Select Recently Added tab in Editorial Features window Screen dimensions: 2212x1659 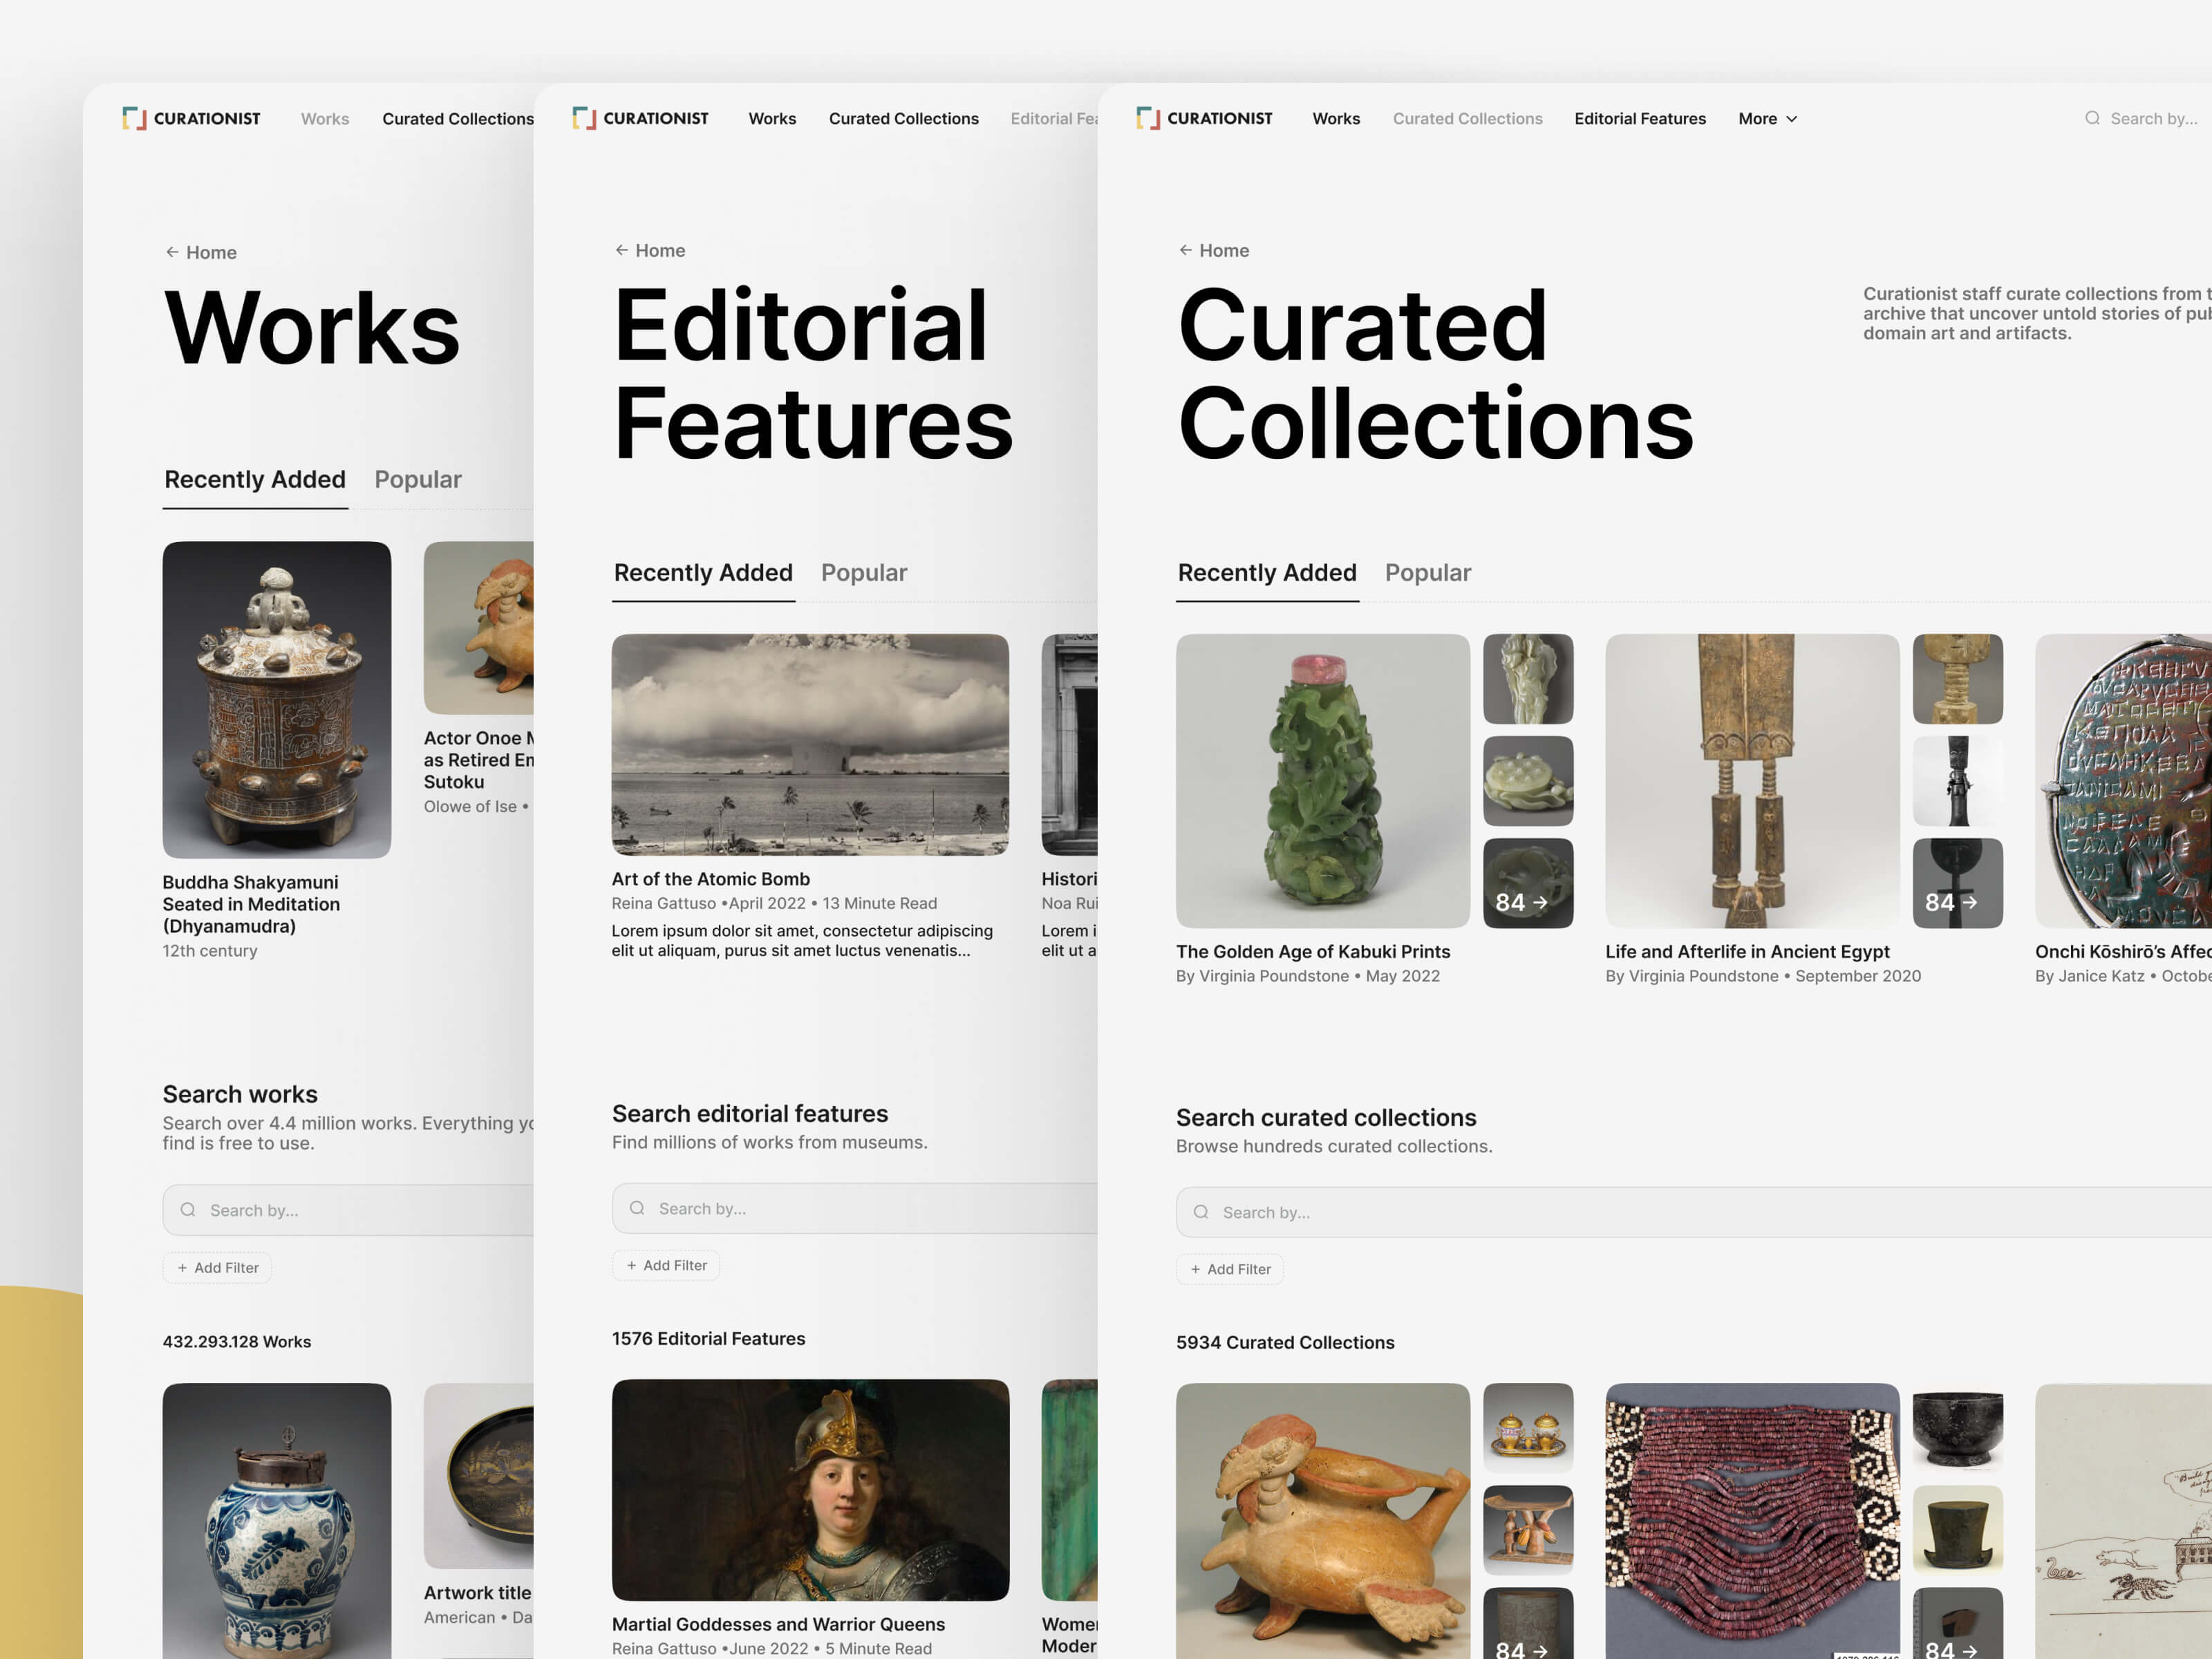[x=703, y=573]
